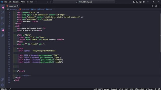The image size is (161, 90).
Task: Click the ports icon in status bar
Action: click(10, 89)
